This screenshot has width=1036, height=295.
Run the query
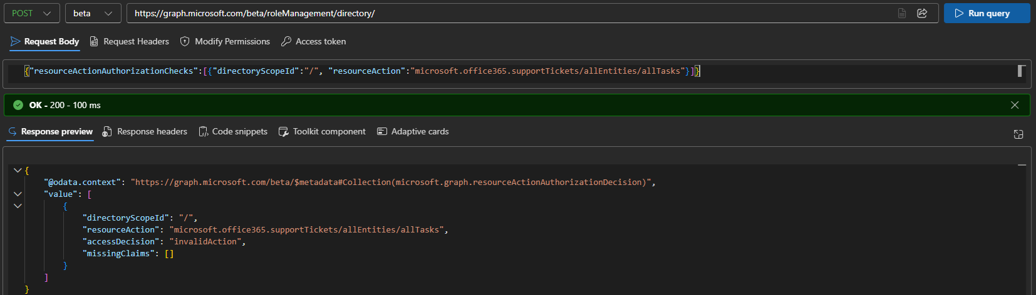point(987,13)
